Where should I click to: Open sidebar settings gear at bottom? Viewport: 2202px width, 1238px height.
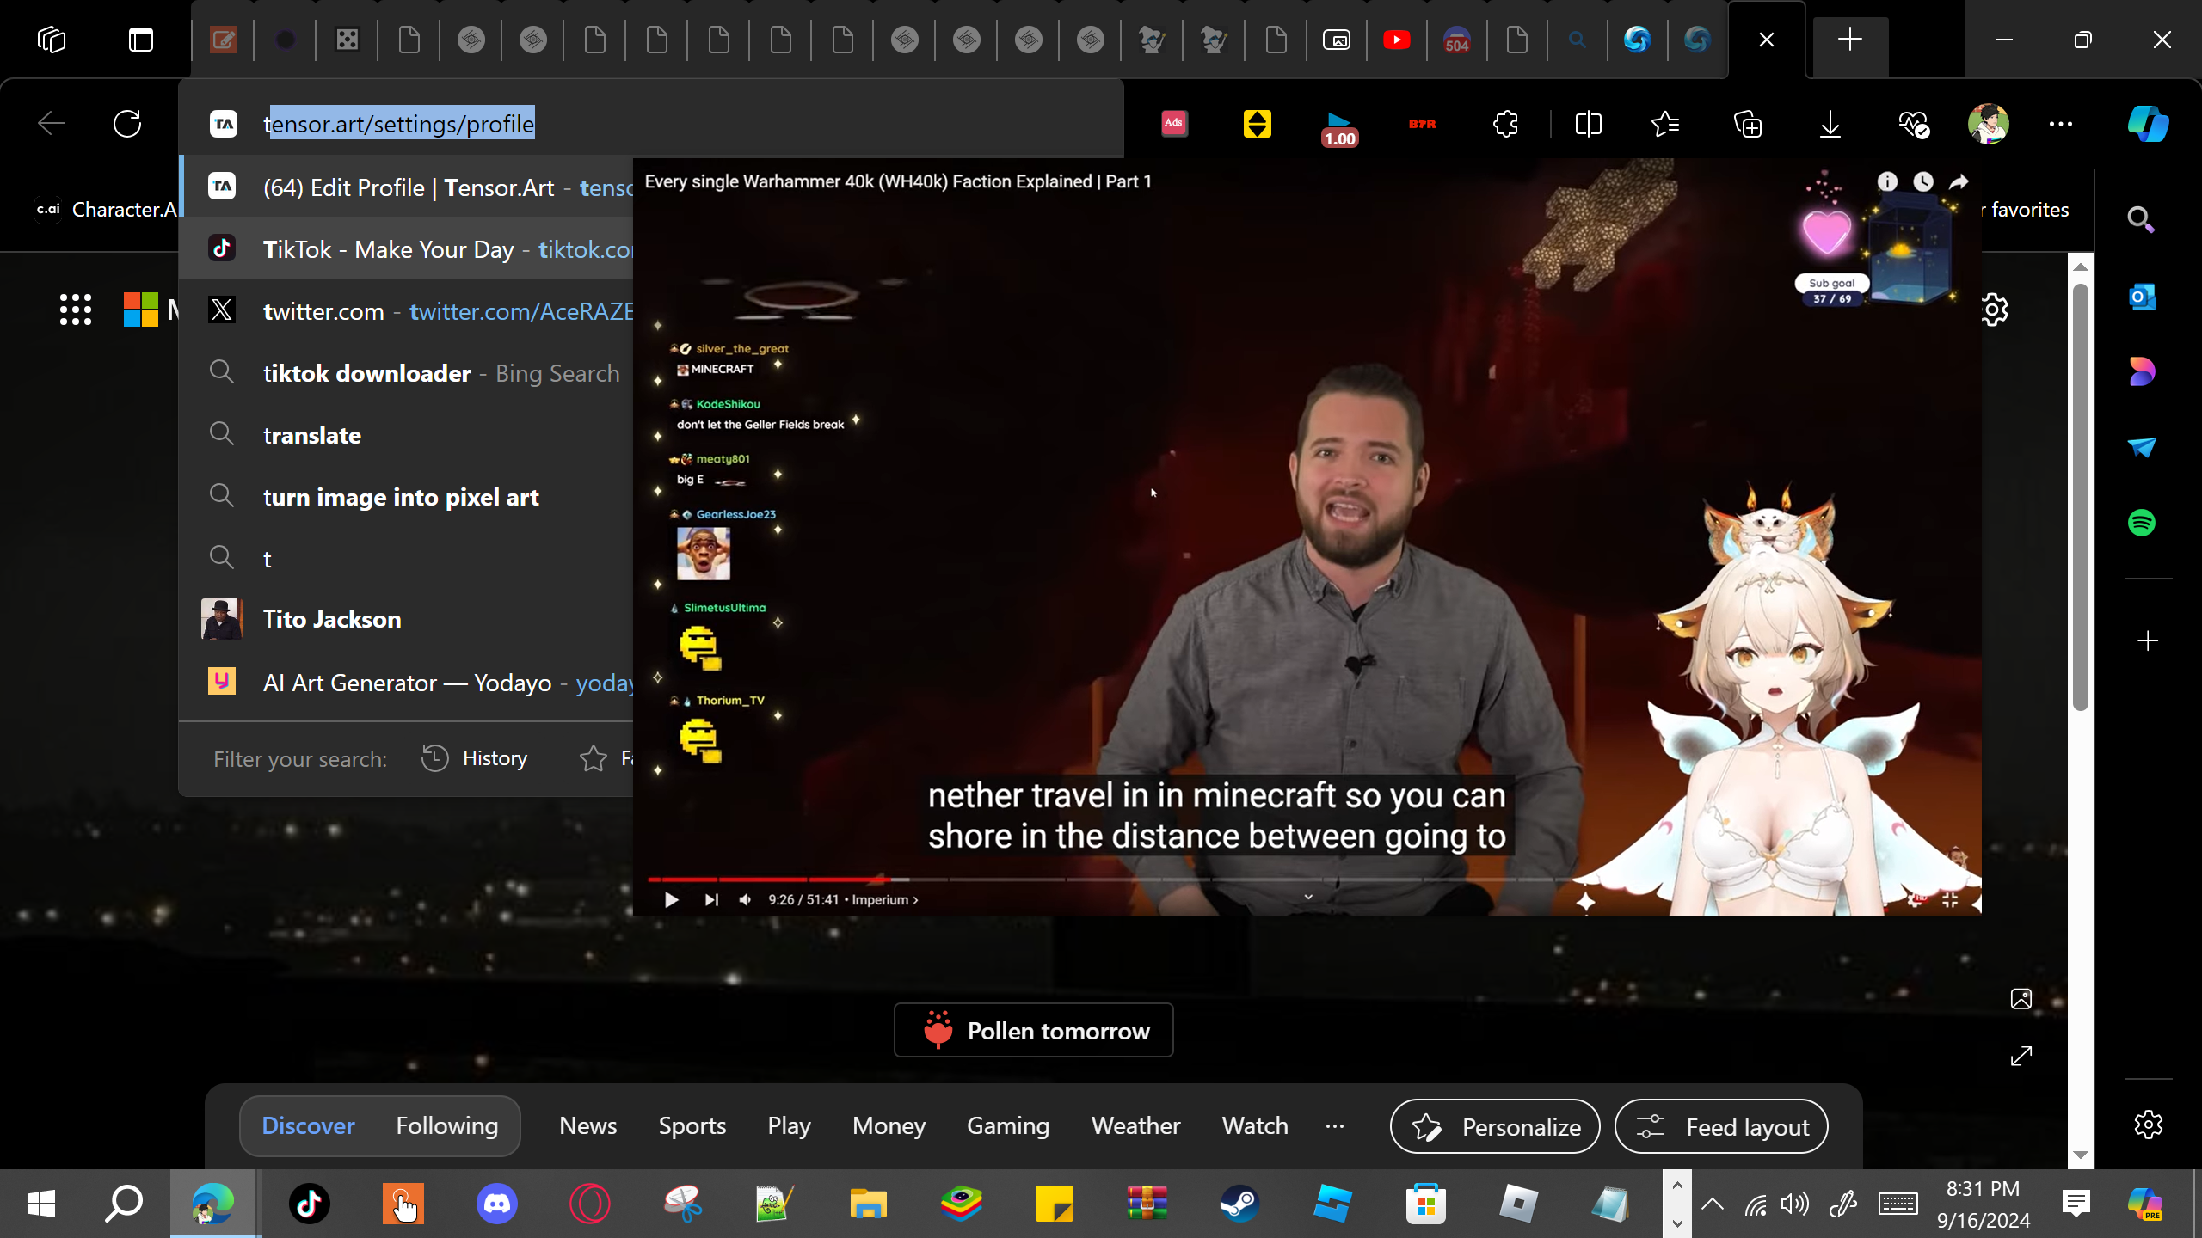tap(2148, 1125)
